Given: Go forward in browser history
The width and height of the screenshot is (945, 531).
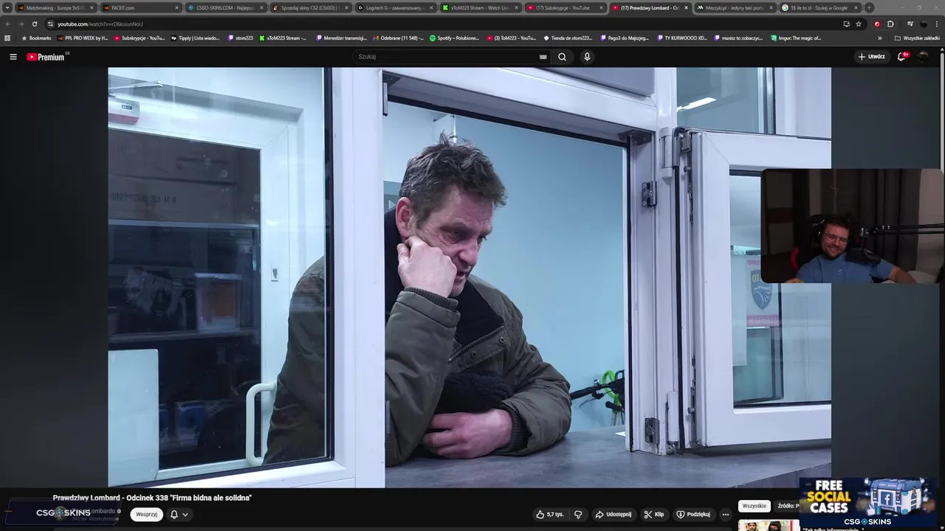Looking at the screenshot, I should point(21,24).
